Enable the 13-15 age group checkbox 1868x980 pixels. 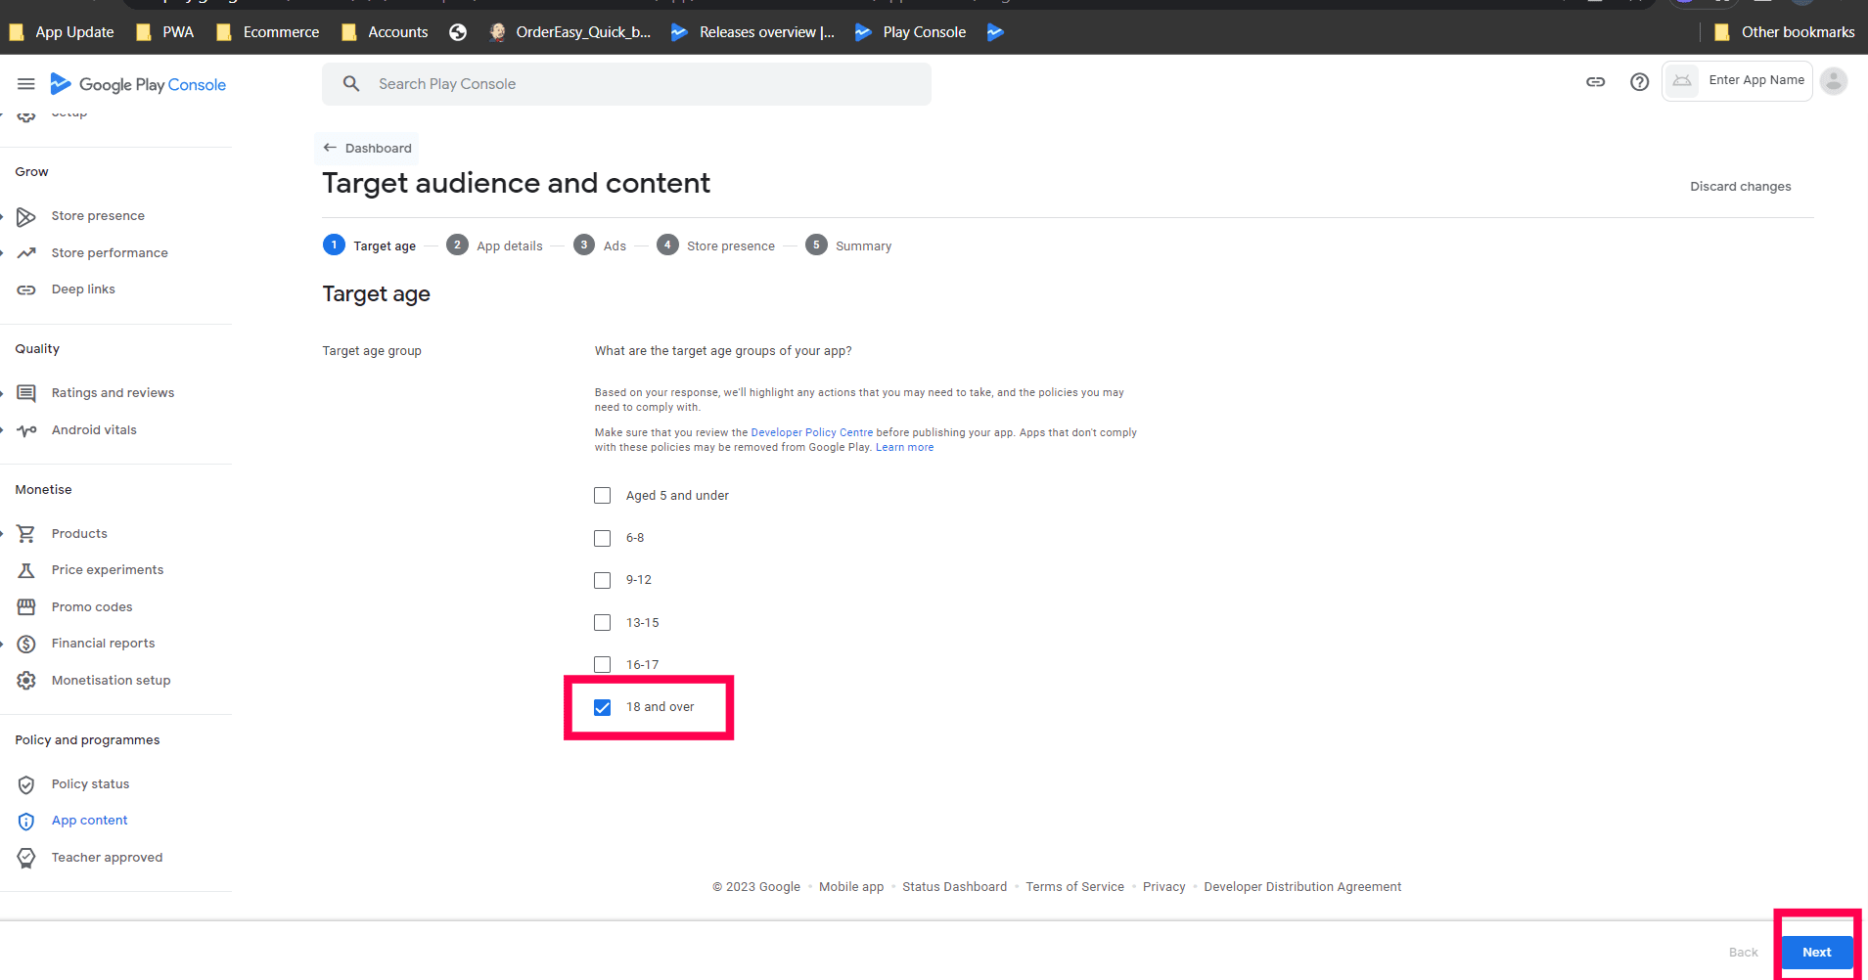point(603,623)
